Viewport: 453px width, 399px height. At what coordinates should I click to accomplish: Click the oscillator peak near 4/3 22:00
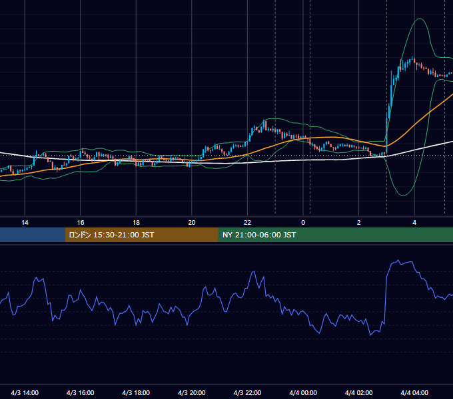click(x=253, y=272)
